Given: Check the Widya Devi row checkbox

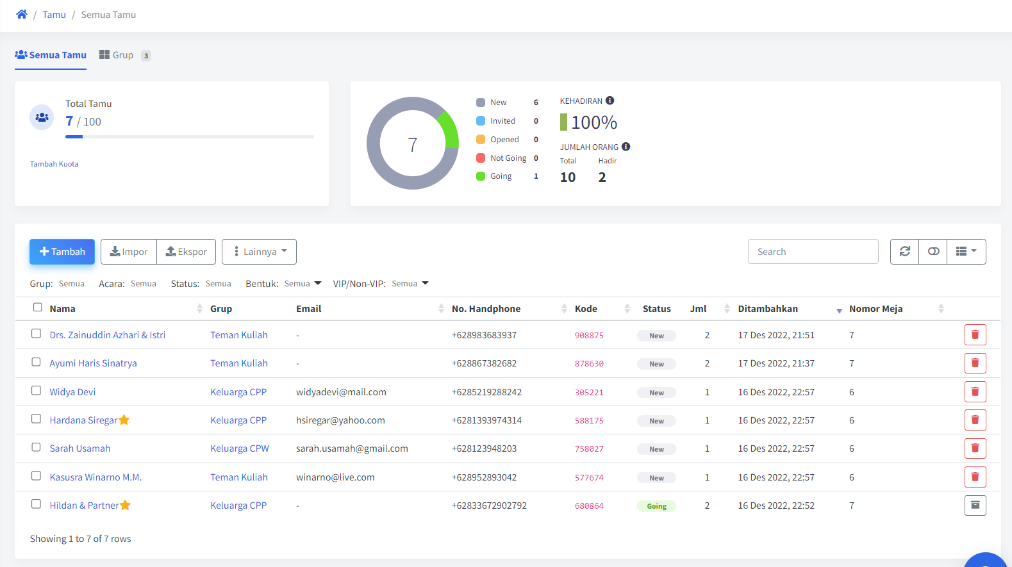Looking at the screenshot, I should [x=37, y=391].
